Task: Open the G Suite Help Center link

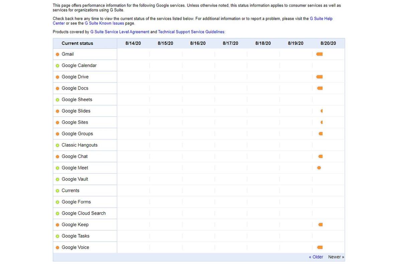Action: point(321,19)
